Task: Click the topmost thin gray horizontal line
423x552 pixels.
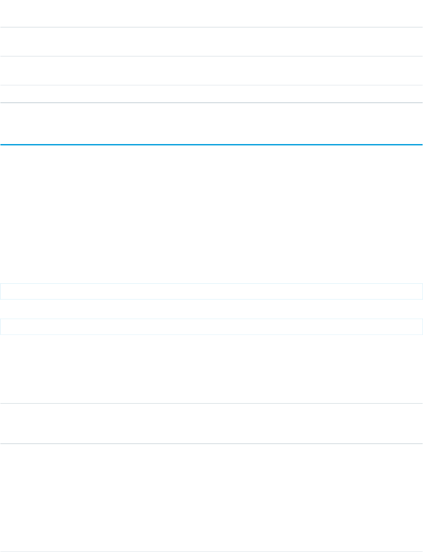Action: (x=211, y=27)
